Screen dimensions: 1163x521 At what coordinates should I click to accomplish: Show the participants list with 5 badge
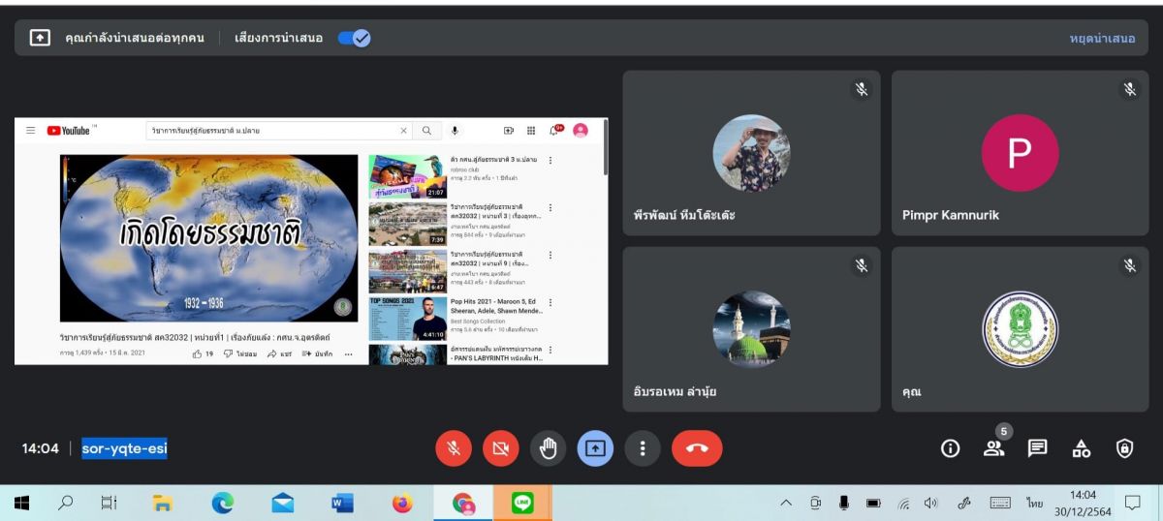(993, 447)
